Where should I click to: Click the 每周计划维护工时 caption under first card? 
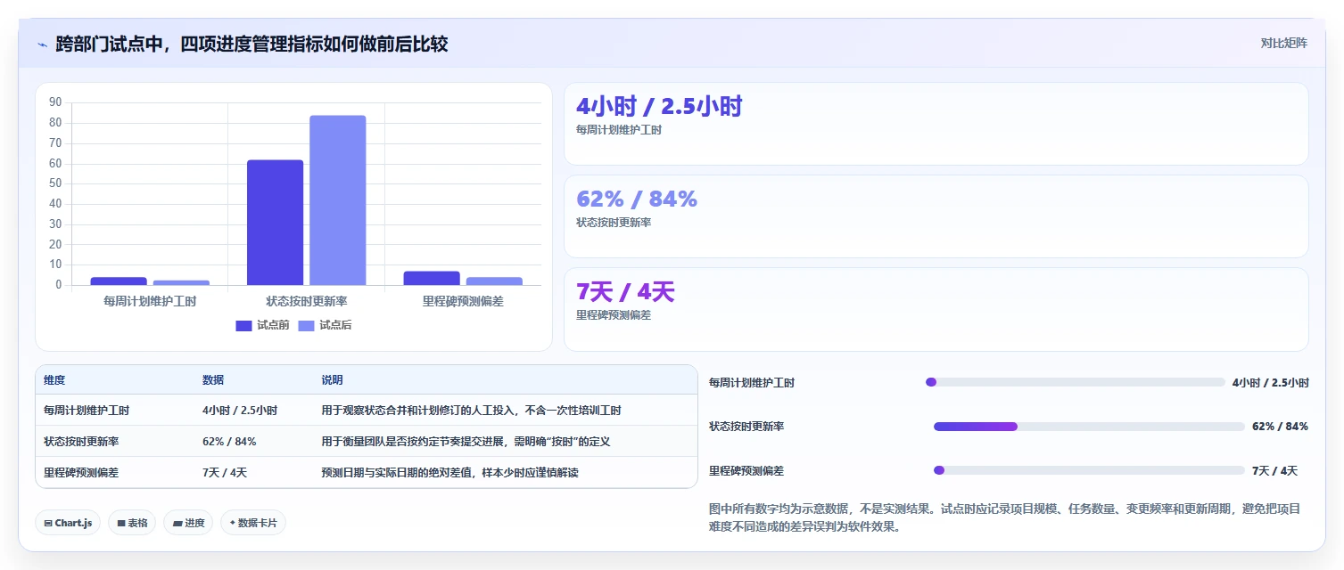(619, 130)
